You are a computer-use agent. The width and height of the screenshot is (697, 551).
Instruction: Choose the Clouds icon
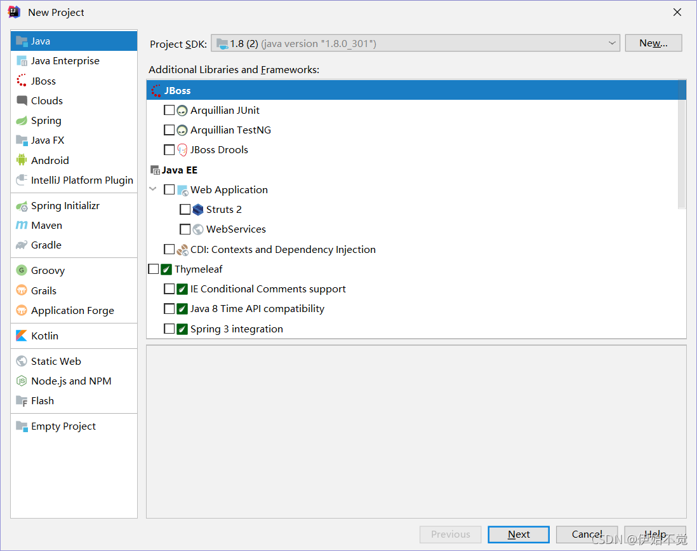pyautogui.click(x=22, y=100)
